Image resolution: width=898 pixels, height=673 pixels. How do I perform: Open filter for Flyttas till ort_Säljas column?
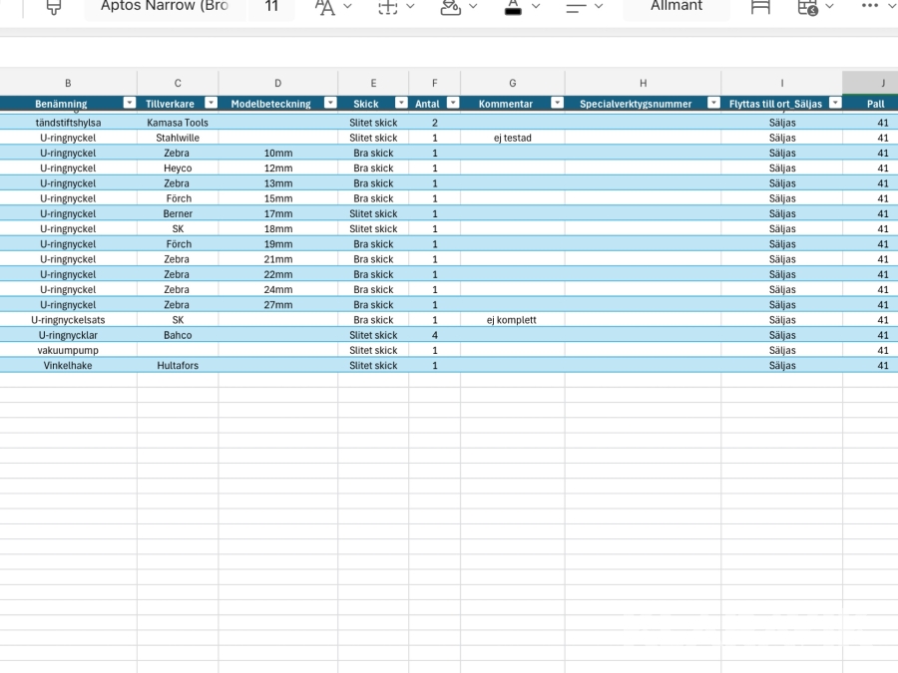(x=834, y=103)
